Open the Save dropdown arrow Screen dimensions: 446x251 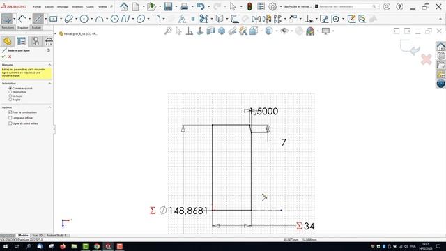(x=176, y=6)
